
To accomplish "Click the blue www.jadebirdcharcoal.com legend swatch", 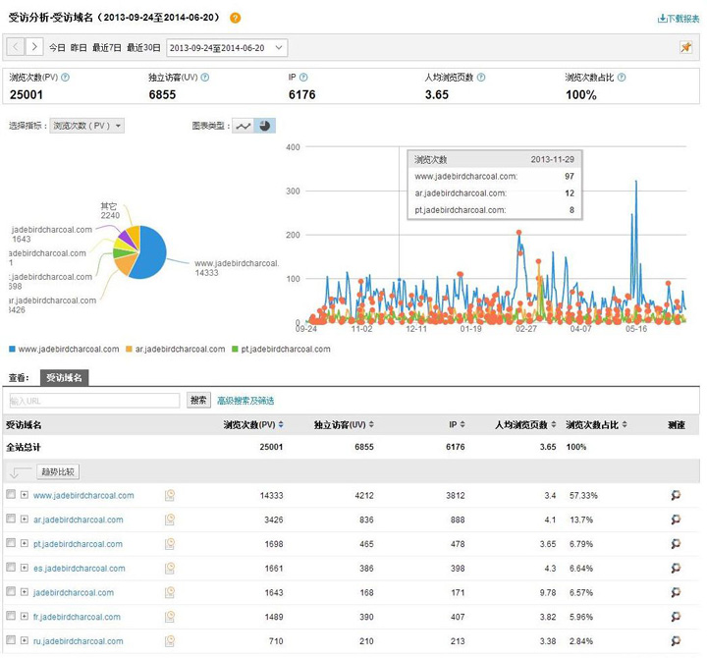I will click(12, 349).
